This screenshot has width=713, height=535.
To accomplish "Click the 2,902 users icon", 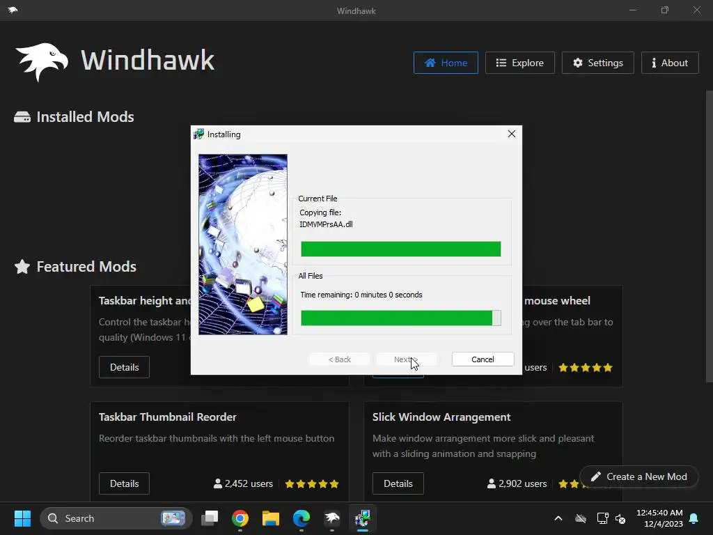I will [x=492, y=483].
